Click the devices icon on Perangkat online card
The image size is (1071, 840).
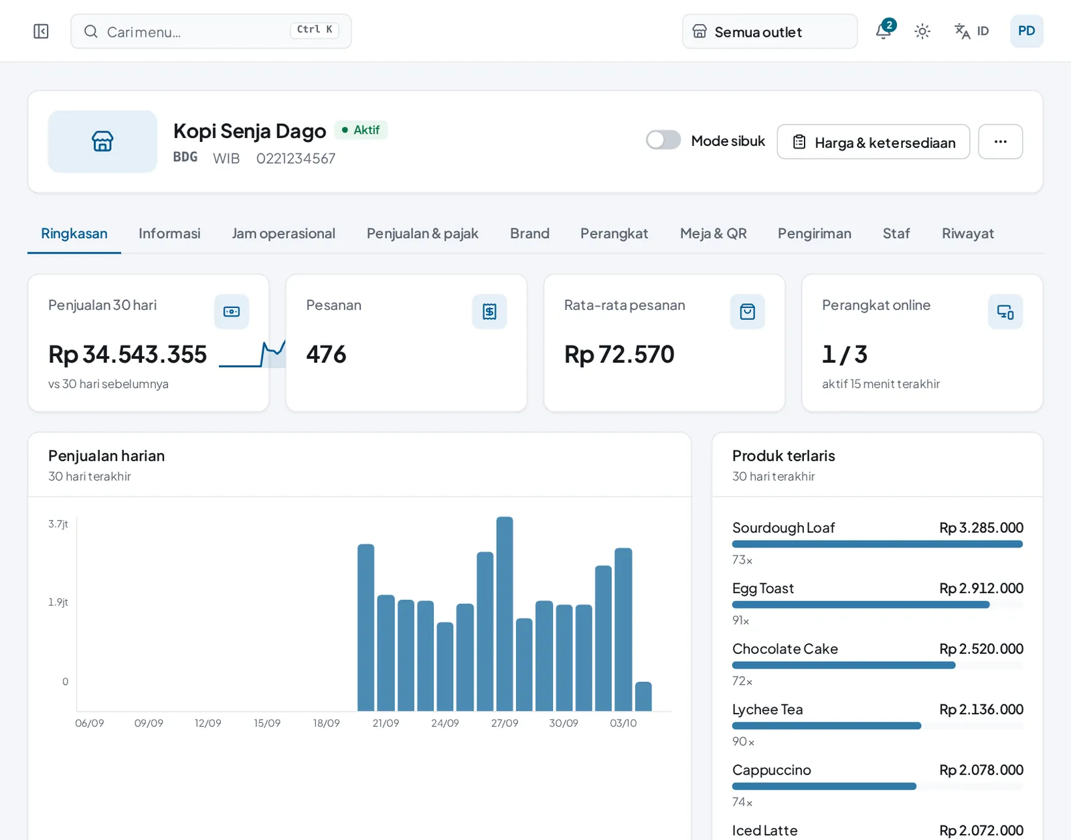pyautogui.click(x=1005, y=311)
